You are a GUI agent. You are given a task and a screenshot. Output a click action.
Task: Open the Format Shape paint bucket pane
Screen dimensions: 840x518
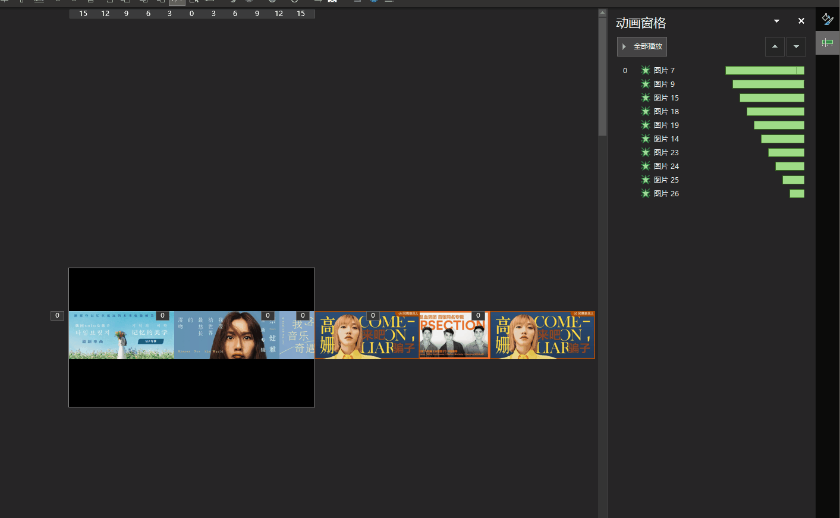pos(828,19)
